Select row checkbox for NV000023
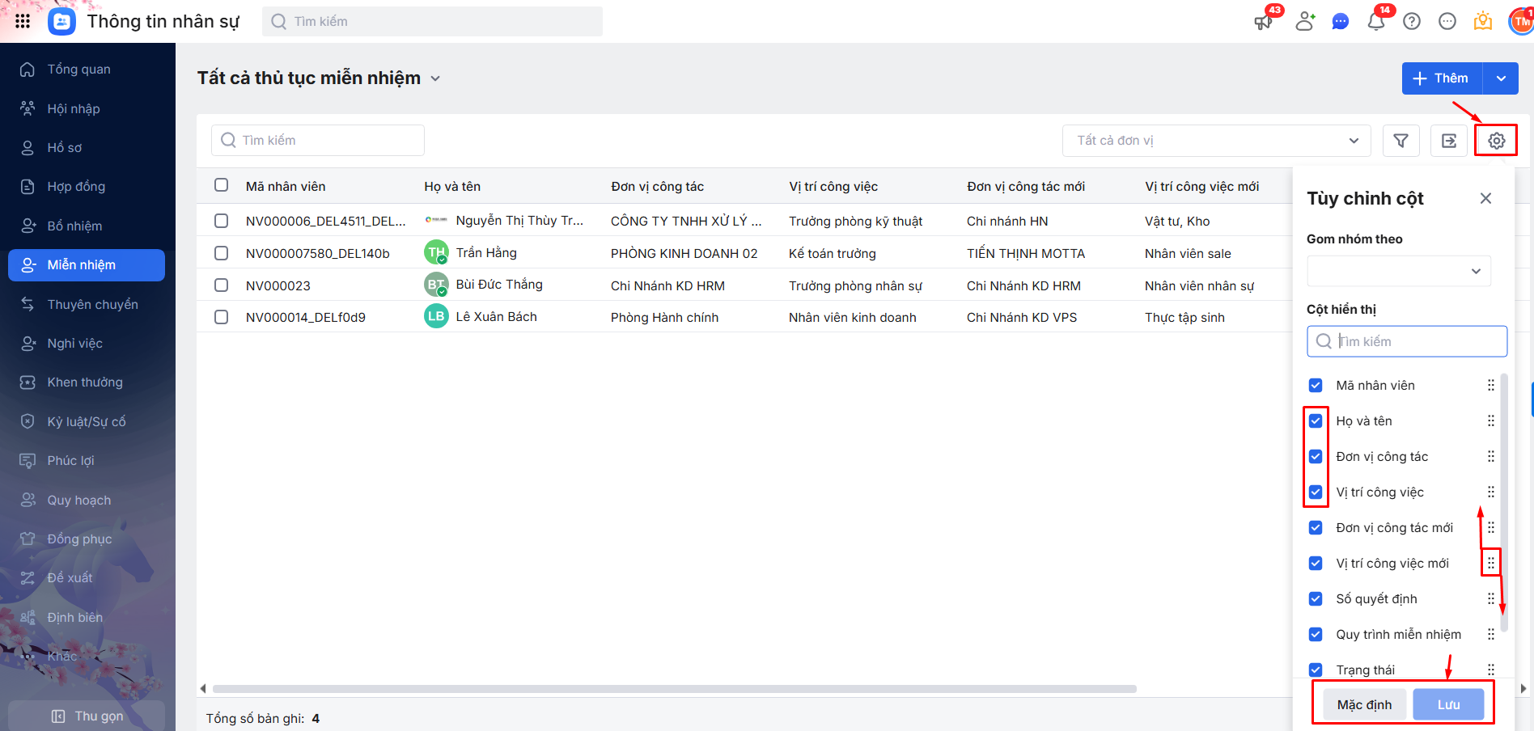This screenshot has height=731, width=1534. [x=221, y=285]
